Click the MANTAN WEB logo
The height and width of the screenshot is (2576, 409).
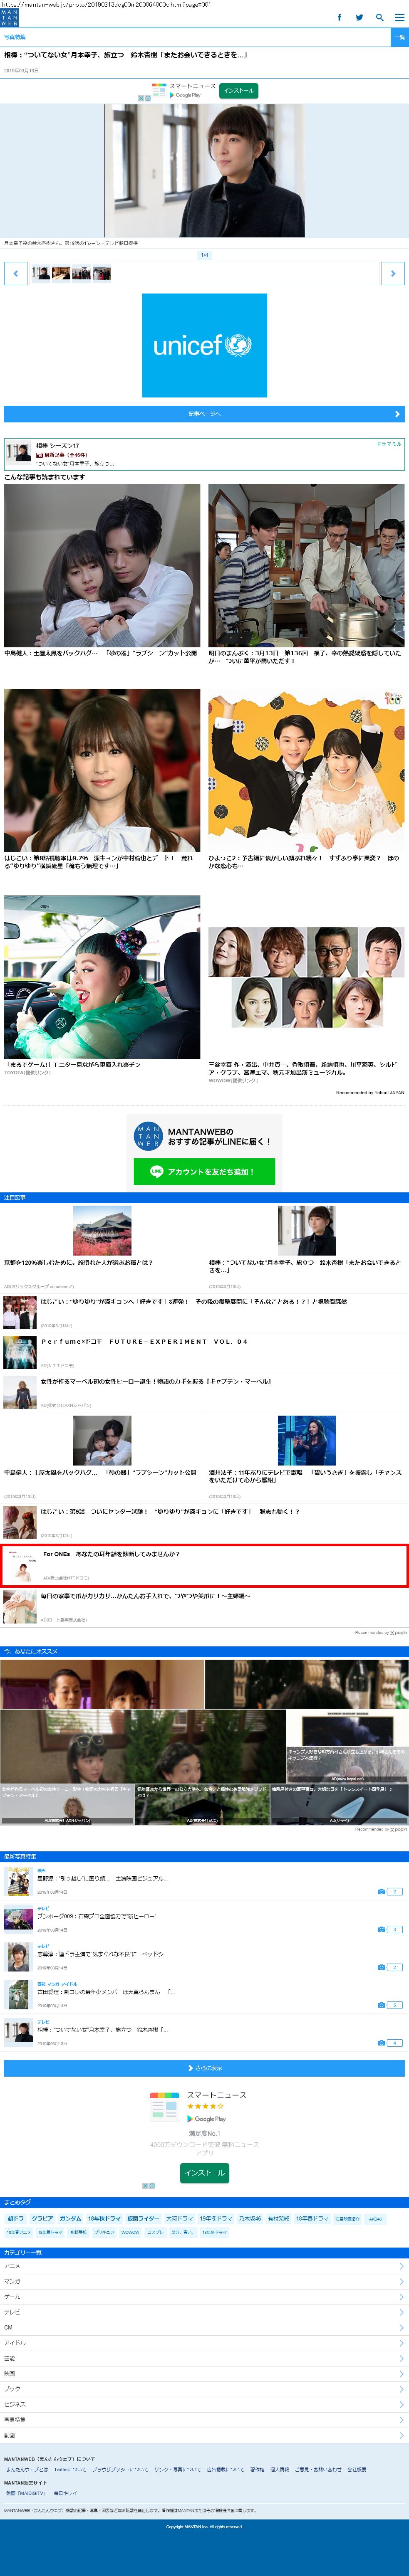tap(9, 17)
